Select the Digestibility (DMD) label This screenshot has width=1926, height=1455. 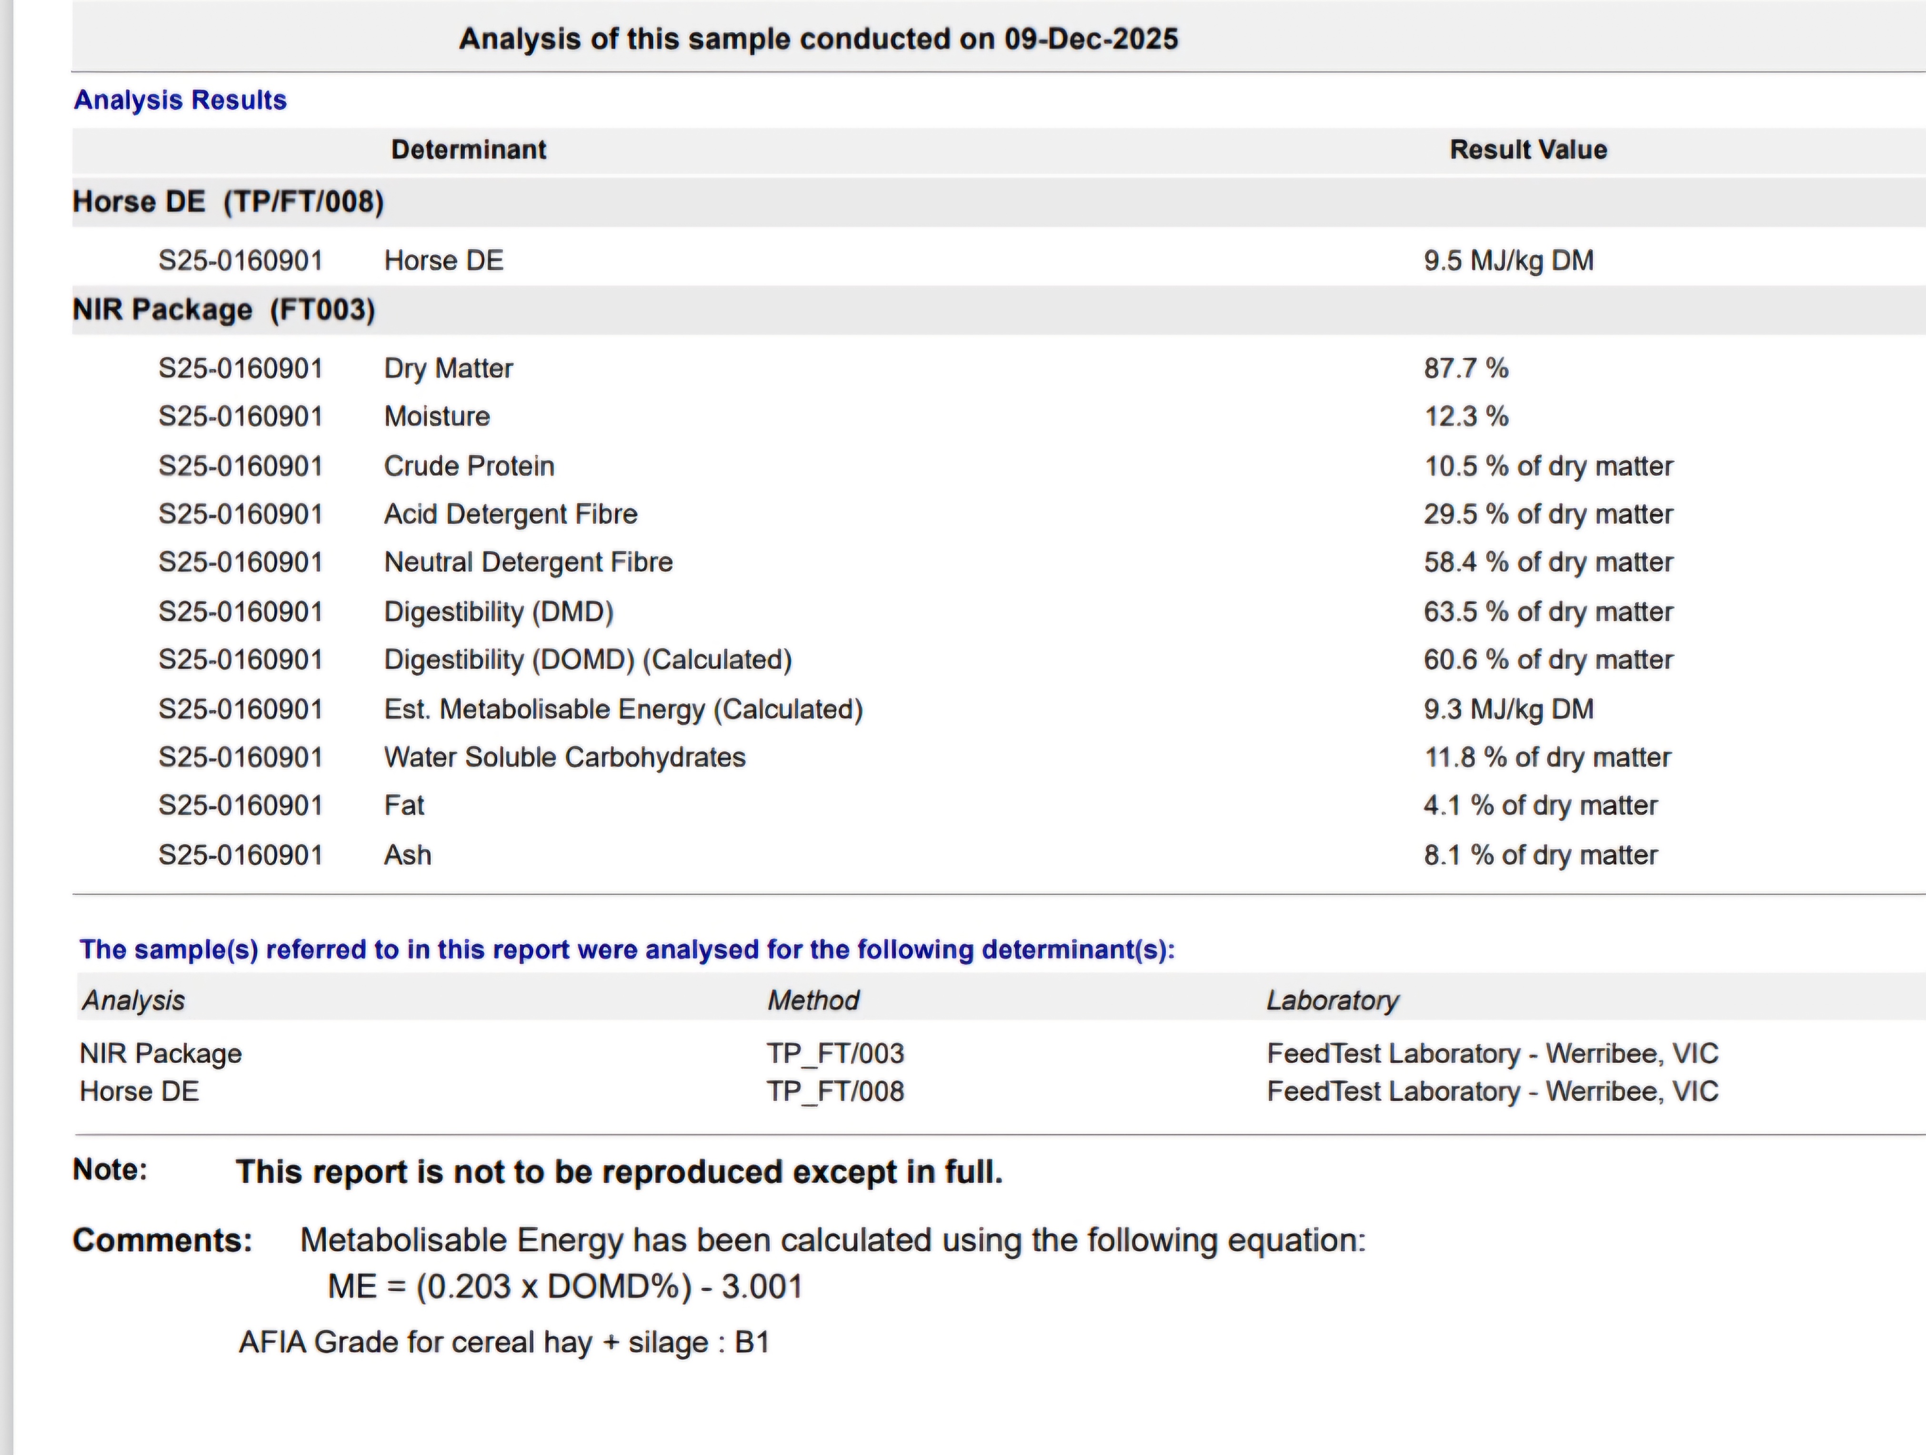(x=499, y=612)
